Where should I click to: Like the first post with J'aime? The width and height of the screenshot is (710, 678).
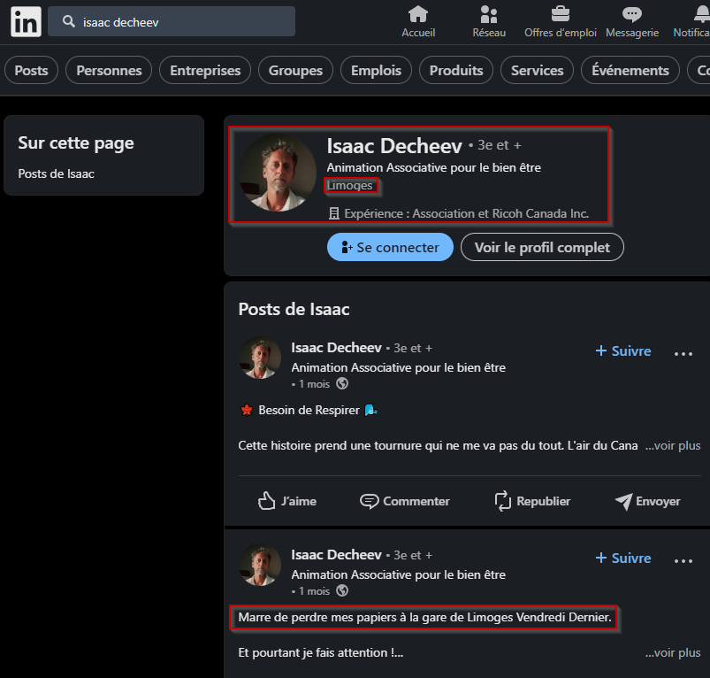(286, 501)
